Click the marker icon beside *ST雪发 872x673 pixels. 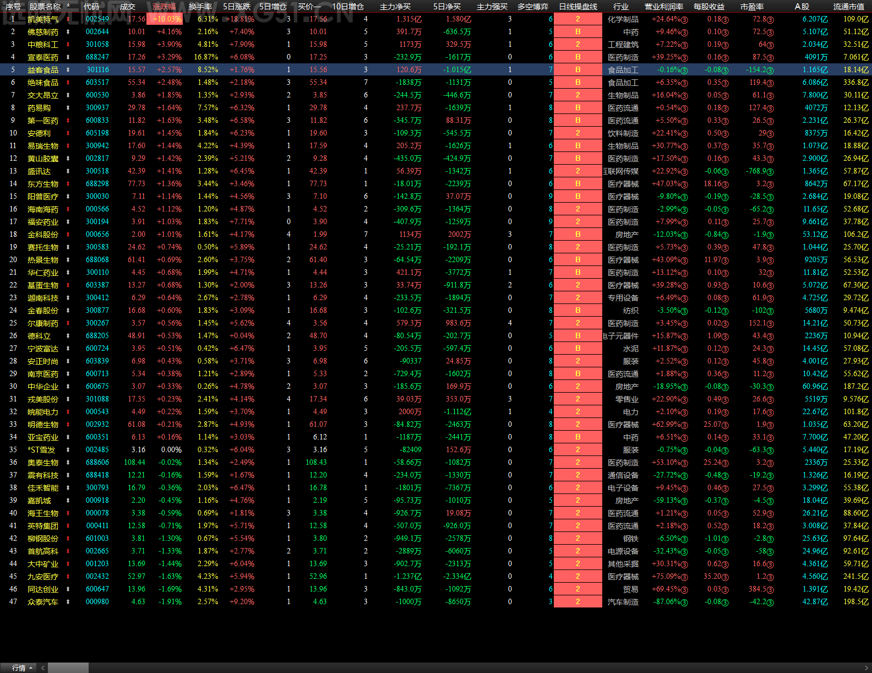[68, 450]
